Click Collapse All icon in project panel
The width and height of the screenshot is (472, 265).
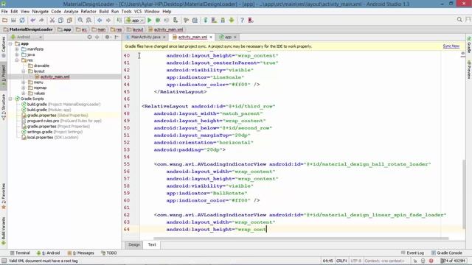97,37
